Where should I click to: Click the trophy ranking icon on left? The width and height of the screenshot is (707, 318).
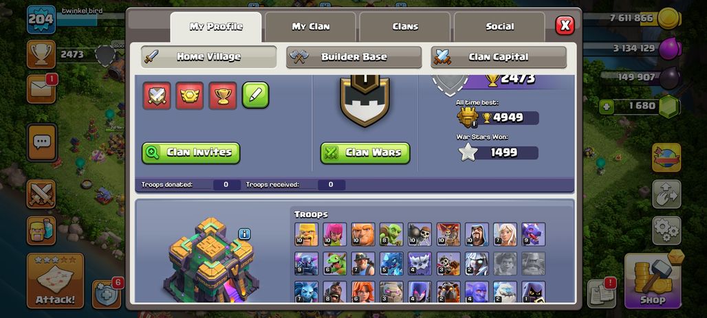tap(41, 54)
